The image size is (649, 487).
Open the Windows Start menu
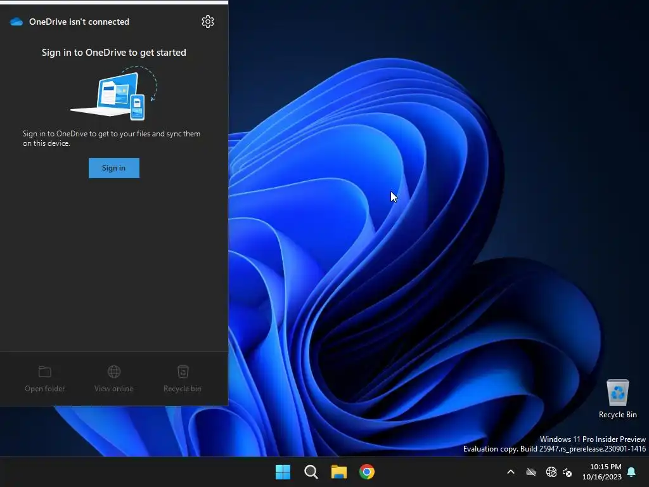(283, 472)
